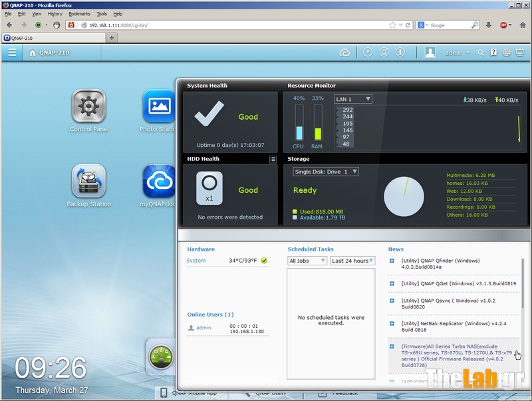This screenshot has width=532, height=401.
Task: Open the Single Disk: Drive 1 dropdown
Action: coord(326,172)
